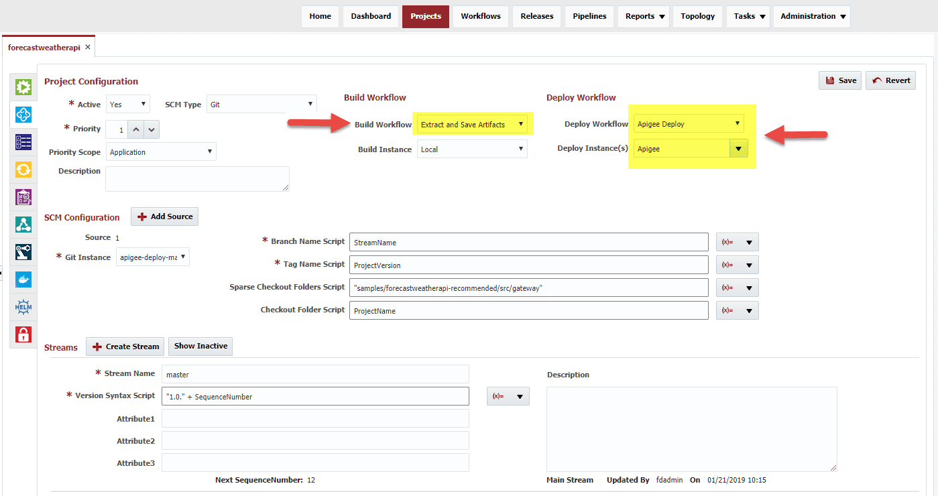Select the Projects menu item
The height and width of the screenshot is (496, 938).
(426, 16)
